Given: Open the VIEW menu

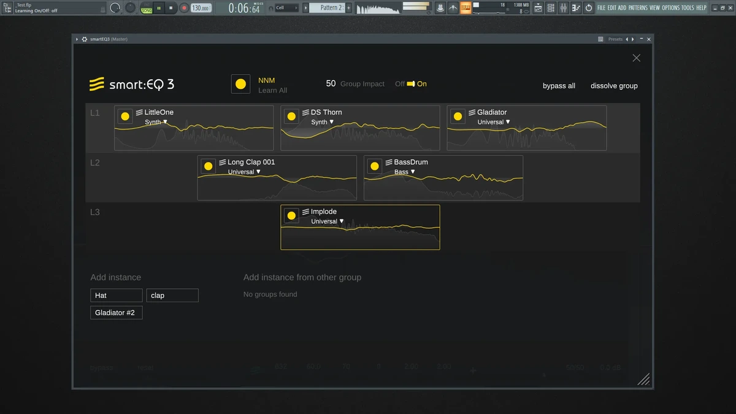Looking at the screenshot, I should pos(654,8).
